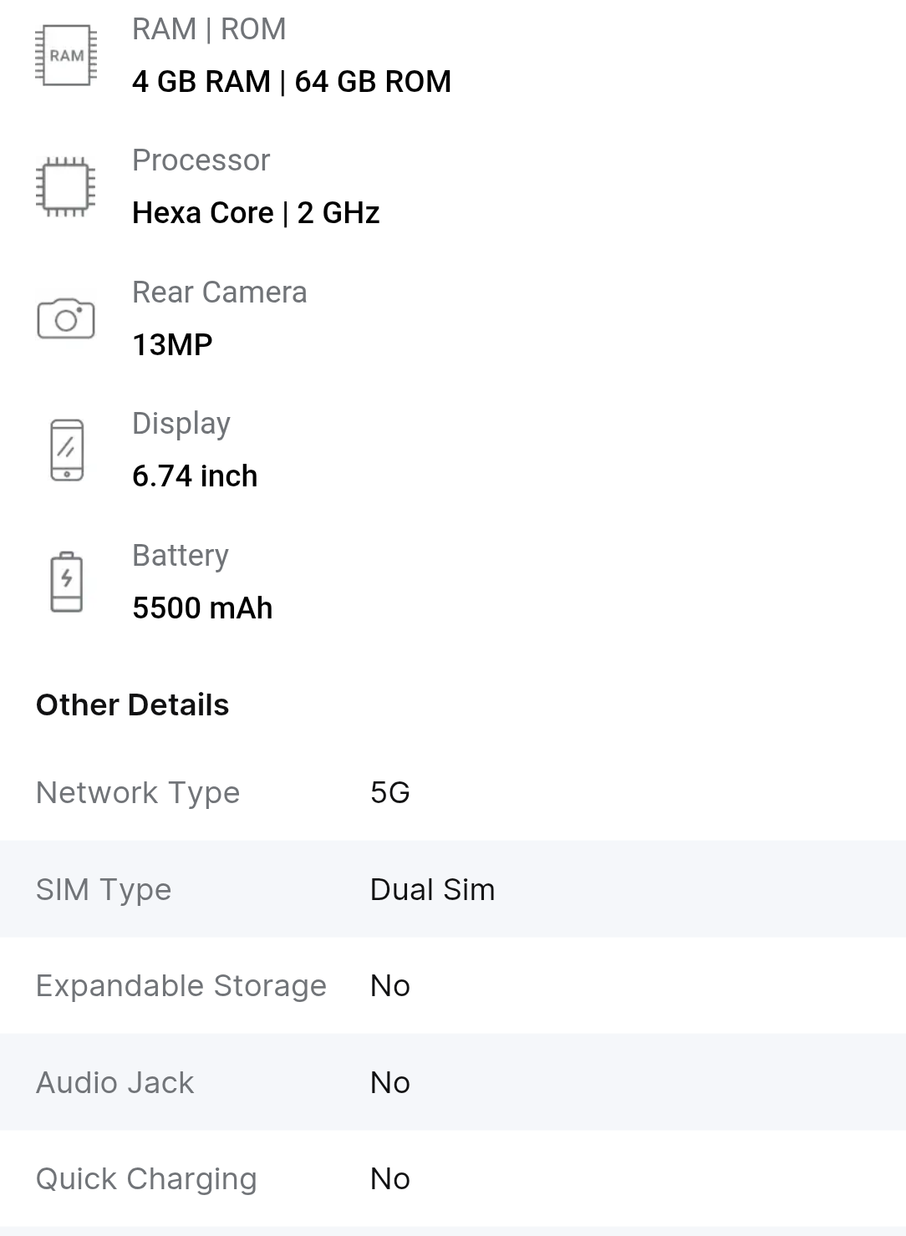
Task: Click the Battery charging icon
Action: (x=67, y=582)
